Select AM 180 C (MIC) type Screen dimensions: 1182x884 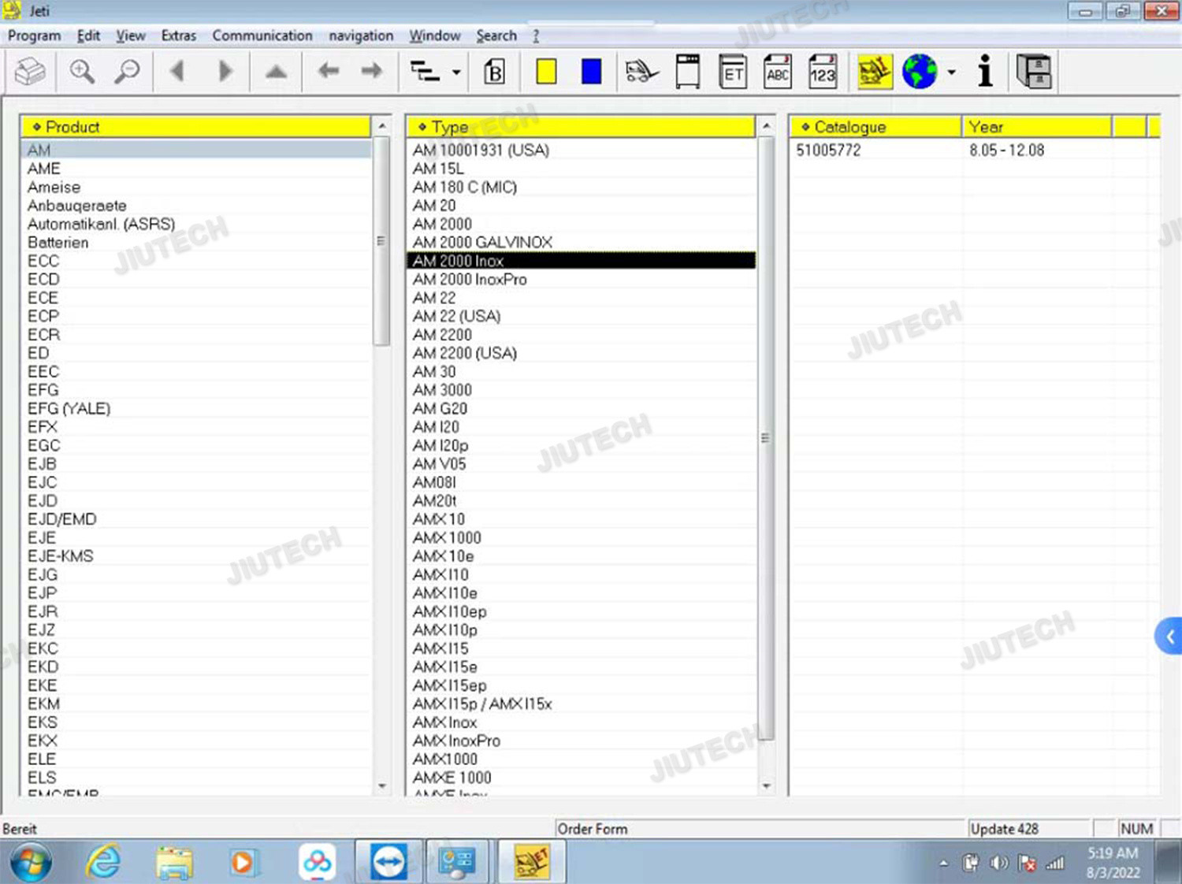coord(582,188)
